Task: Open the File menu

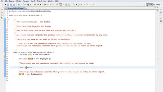Action: (2, 1)
